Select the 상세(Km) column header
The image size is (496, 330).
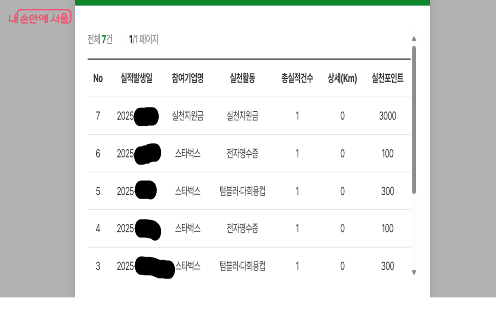(342, 78)
